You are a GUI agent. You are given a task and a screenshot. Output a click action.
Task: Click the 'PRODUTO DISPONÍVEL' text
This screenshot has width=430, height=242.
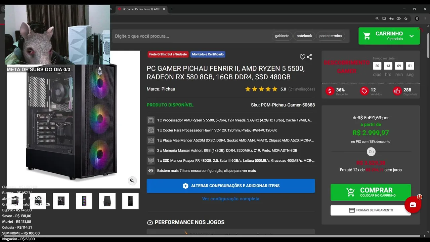pyautogui.click(x=170, y=105)
